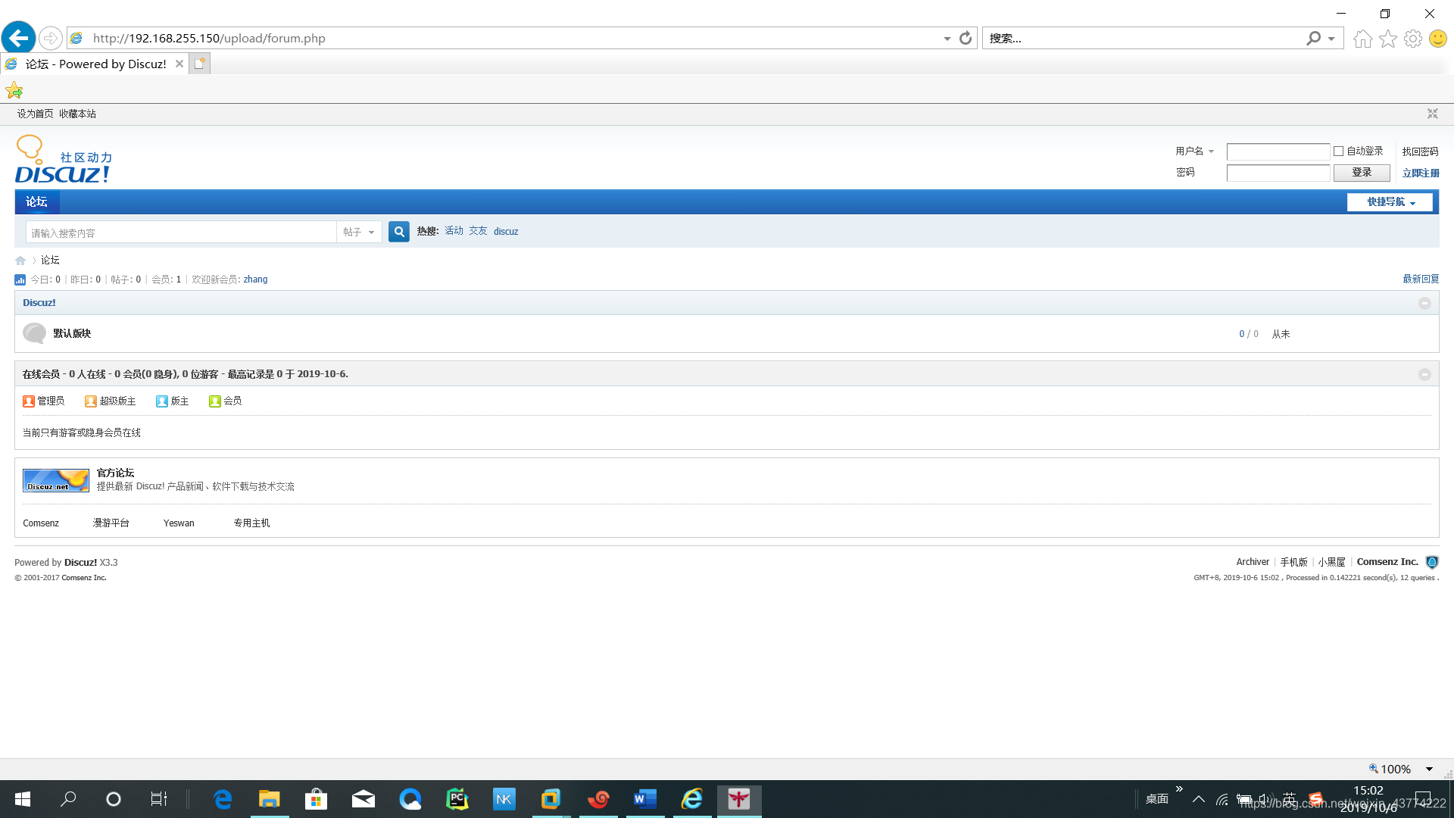Open the address bar history dropdown
The image size is (1454, 818).
947,39
